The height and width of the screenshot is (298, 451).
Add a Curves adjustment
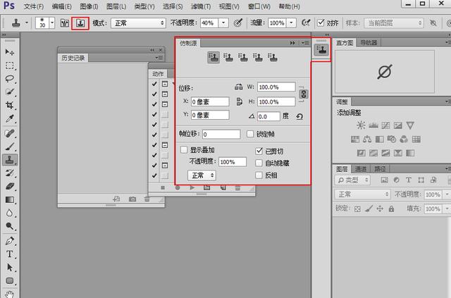pyautogui.click(x=385, y=125)
